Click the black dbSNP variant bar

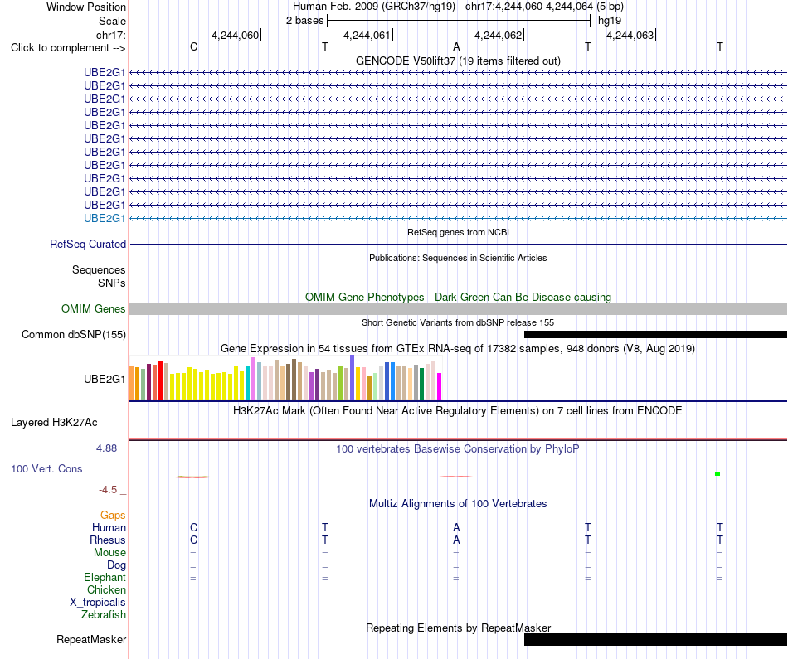[x=655, y=335]
